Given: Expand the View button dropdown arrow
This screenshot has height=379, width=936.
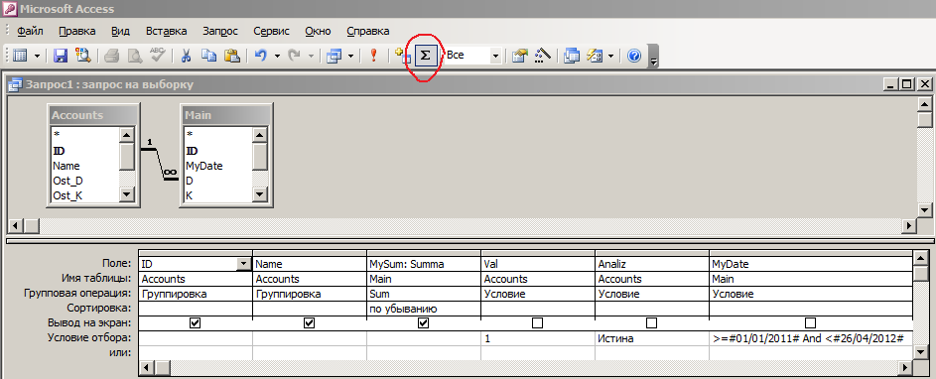Looking at the screenshot, I should [x=37, y=56].
